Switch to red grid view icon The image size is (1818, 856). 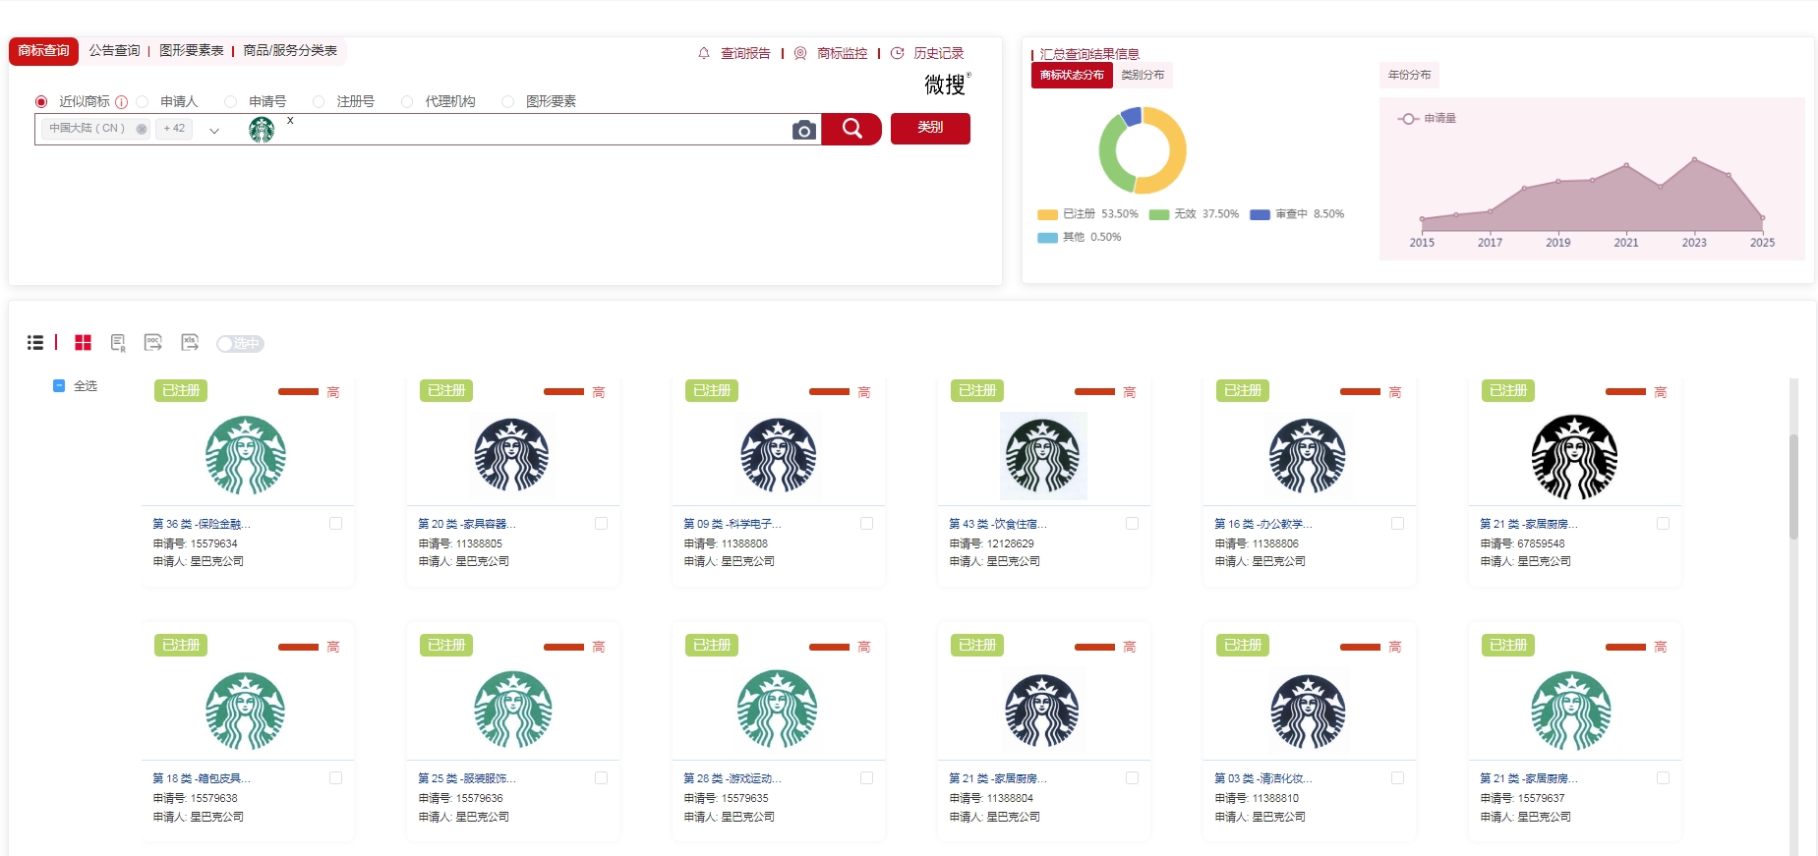pyautogui.click(x=84, y=342)
